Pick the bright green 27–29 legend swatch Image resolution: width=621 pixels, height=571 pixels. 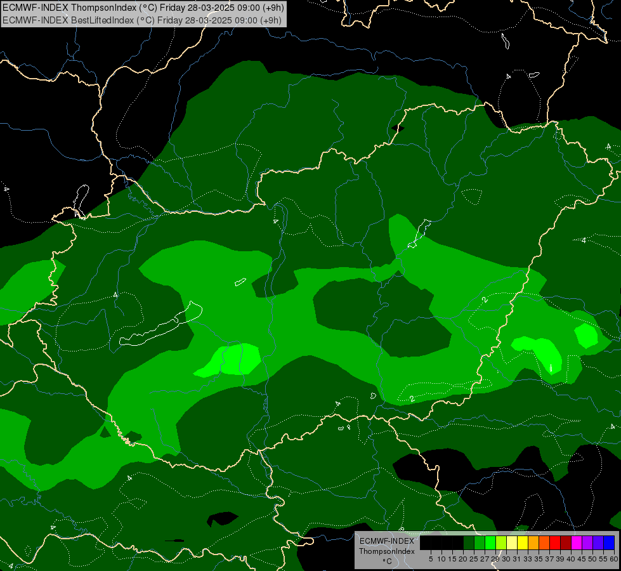[x=490, y=542]
